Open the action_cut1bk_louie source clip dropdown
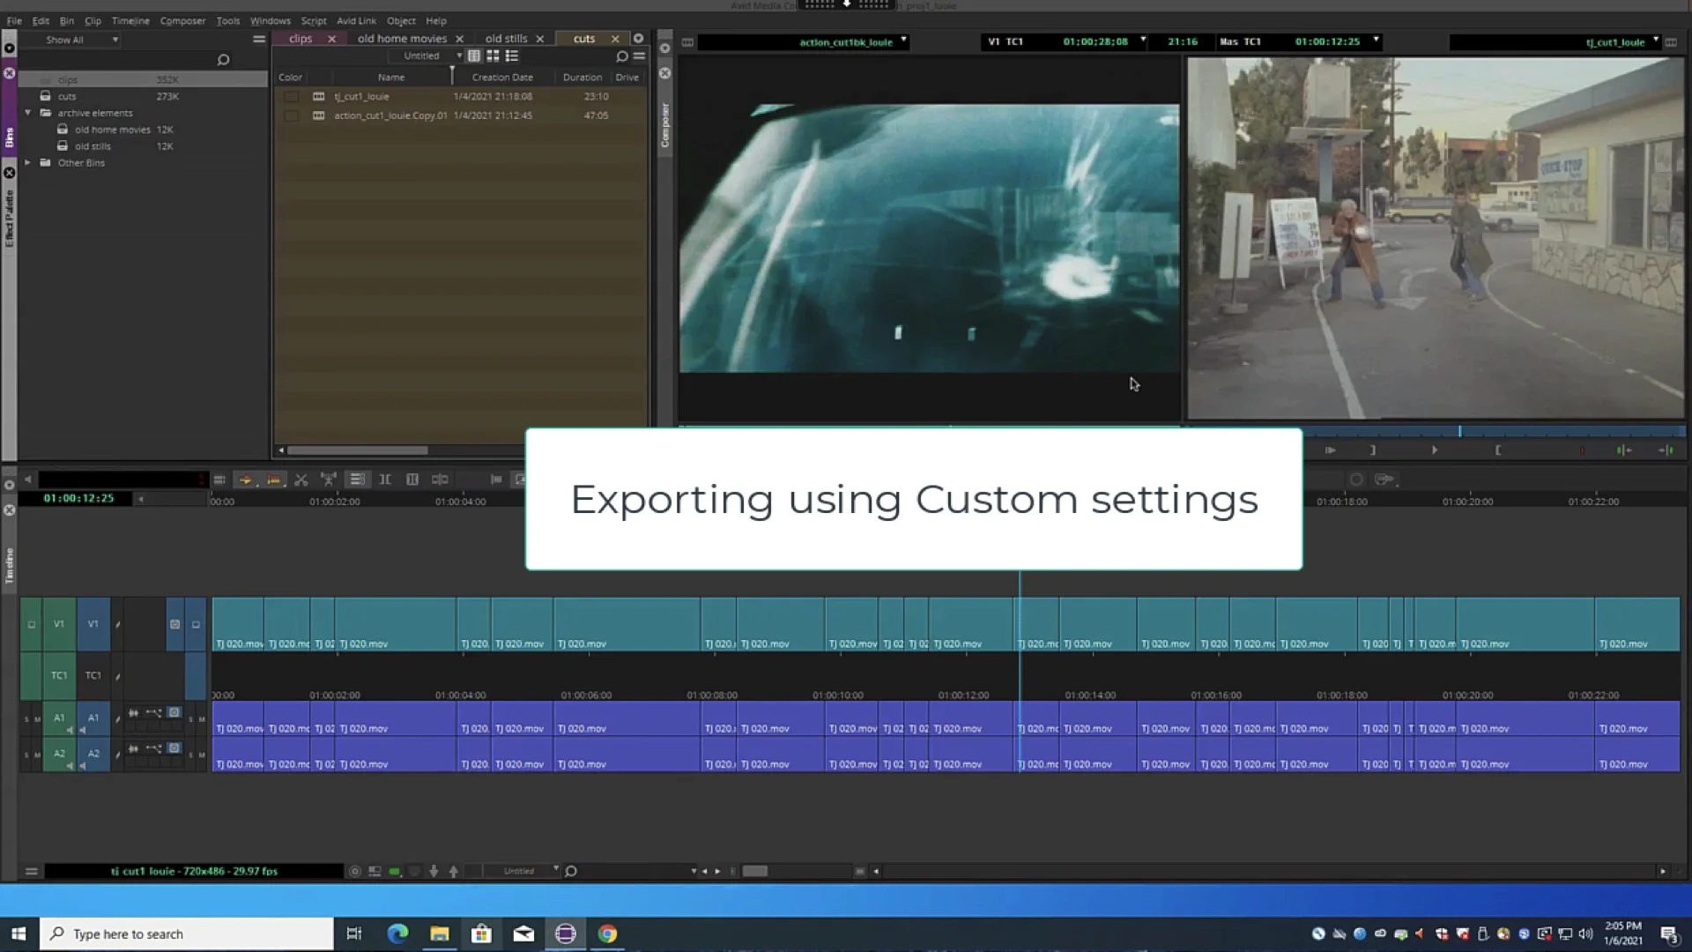Viewport: 1692px width, 952px height. pyautogui.click(x=903, y=41)
